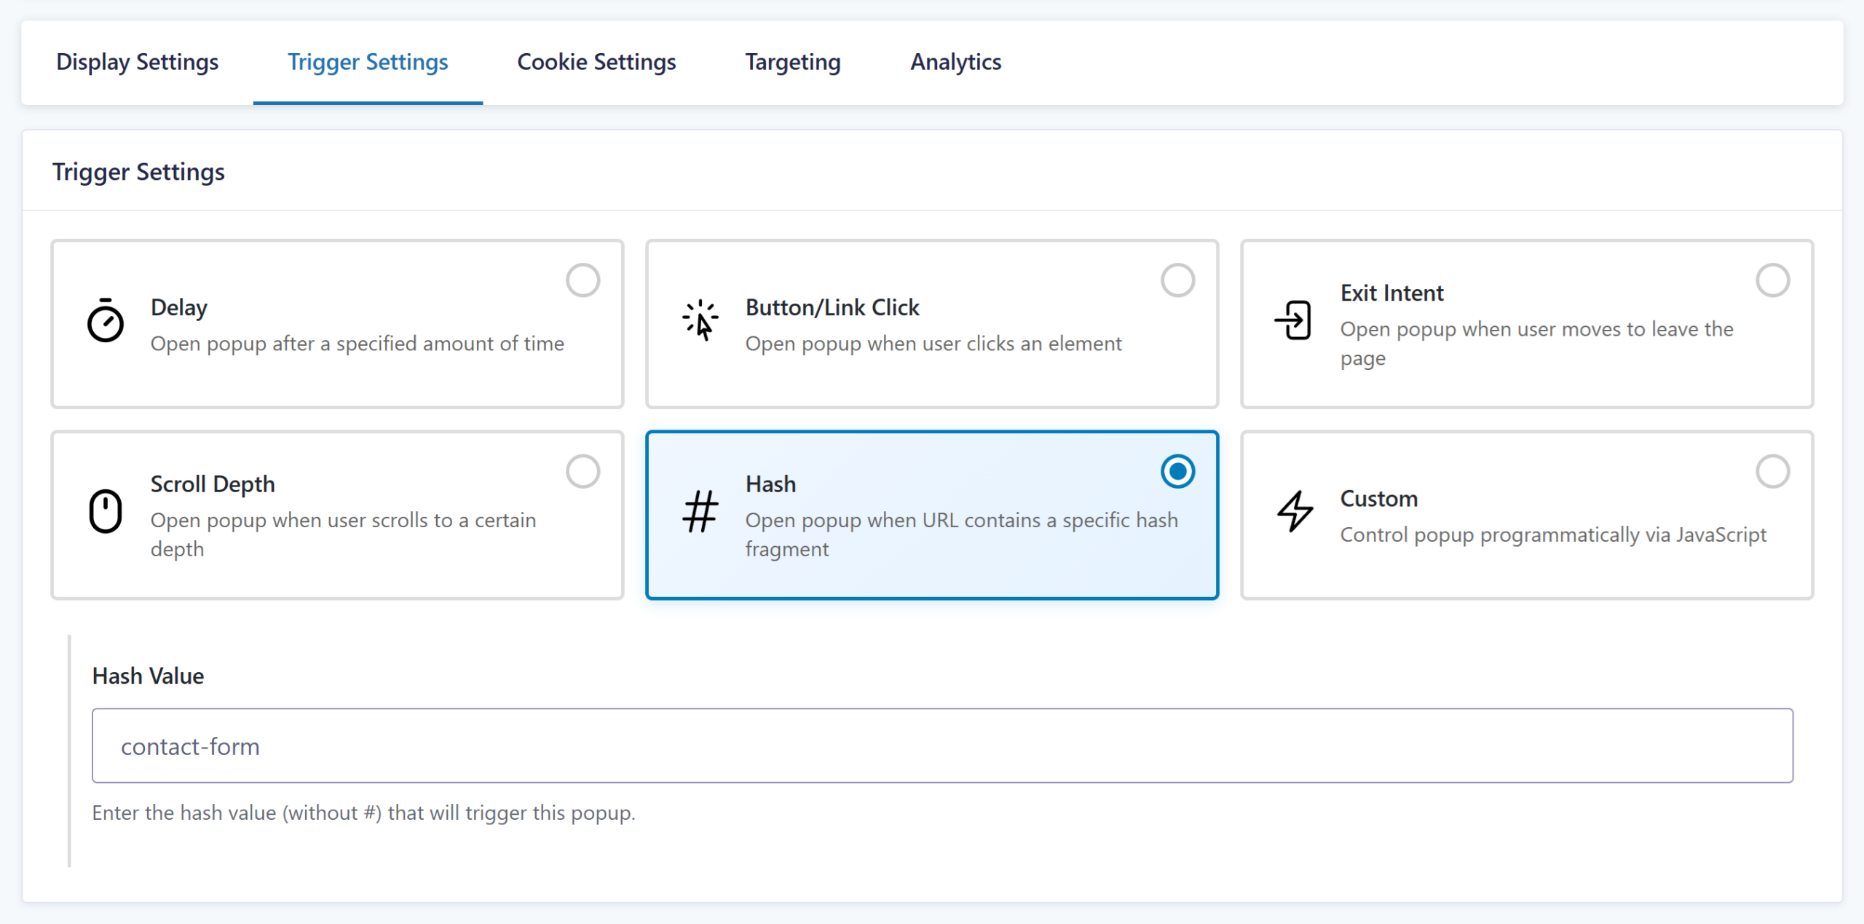
Task: Focus the Hash Value input field
Action: tap(942, 746)
